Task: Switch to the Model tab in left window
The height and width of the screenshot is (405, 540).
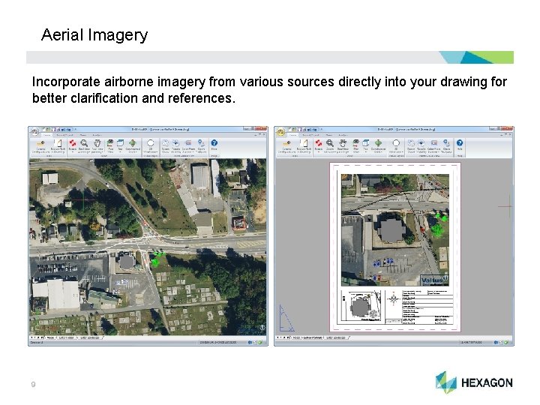Action: pos(50,337)
